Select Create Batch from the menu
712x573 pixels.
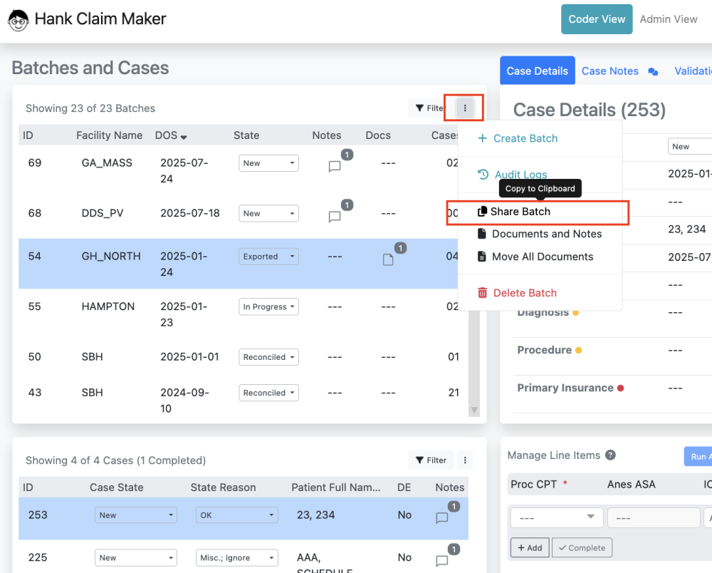coord(517,138)
